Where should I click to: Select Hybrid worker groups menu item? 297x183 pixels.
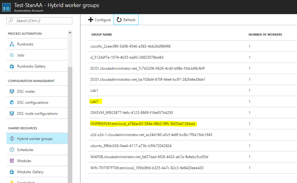click(x=35, y=139)
